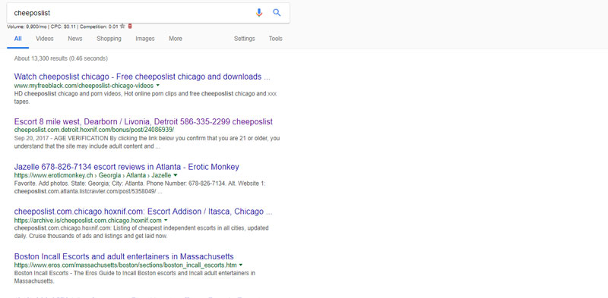This screenshot has width=608, height=298.
Task: Open search Settings
Action: click(244, 39)
